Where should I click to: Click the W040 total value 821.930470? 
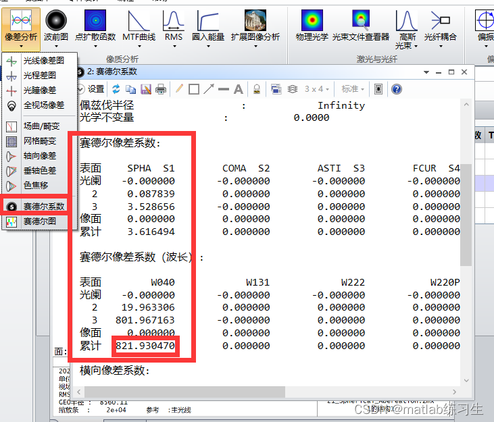(x=145, y=346)
